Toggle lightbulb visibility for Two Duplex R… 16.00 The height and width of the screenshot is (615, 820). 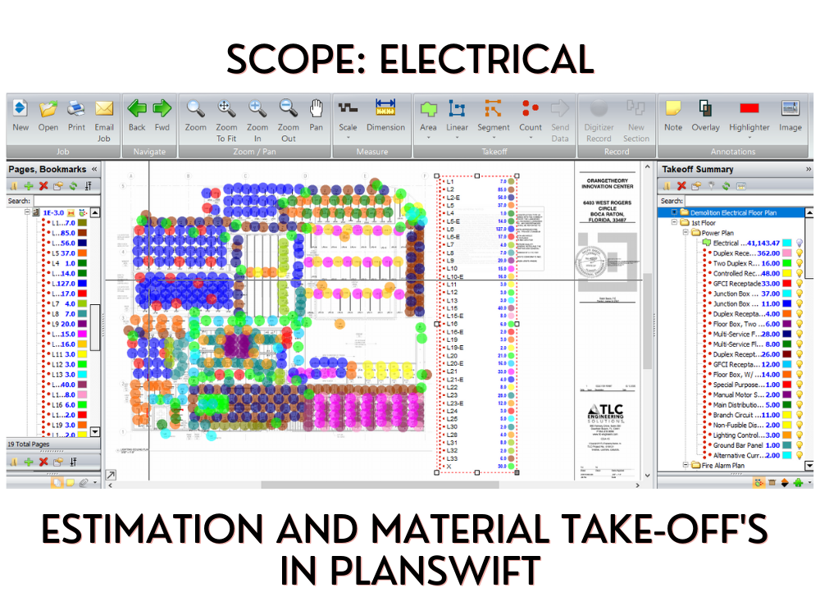(x=799, y=263)
